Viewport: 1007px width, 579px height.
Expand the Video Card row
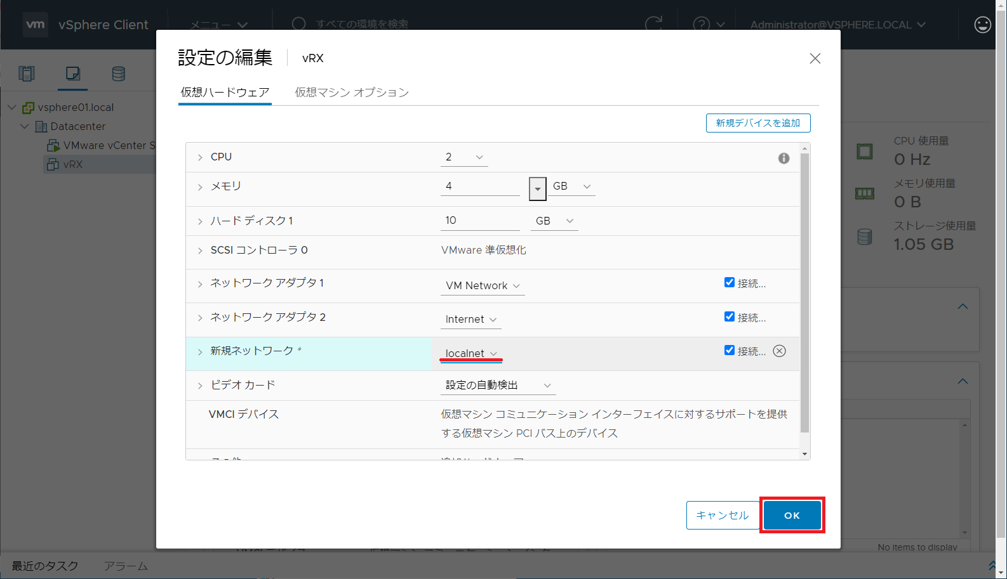(x=200, y=386)
